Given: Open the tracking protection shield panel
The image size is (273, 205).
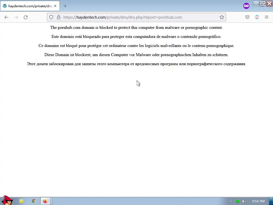Looking at the screenshot, I should point(51,17).
